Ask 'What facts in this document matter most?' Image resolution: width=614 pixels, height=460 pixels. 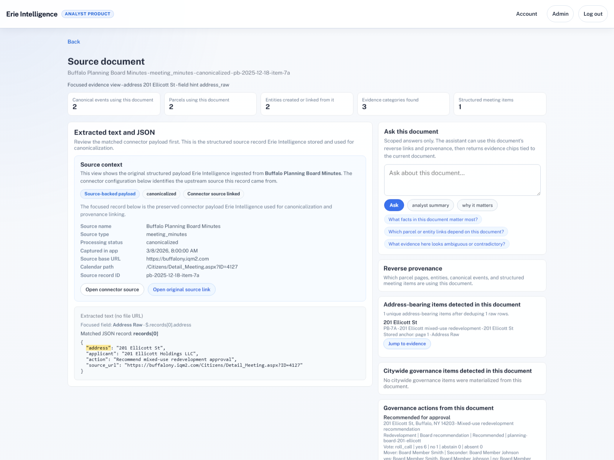(x=432, y=219)
